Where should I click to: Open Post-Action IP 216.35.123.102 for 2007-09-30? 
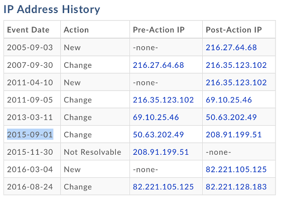tap(236, 65)
